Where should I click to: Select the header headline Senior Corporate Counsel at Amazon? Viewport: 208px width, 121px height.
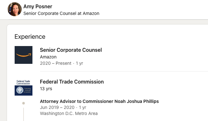pos(61,13)
